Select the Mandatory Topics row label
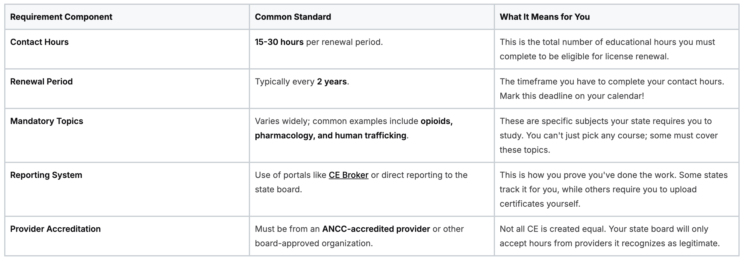Screen dimensions: 748x263 [47, 121]
